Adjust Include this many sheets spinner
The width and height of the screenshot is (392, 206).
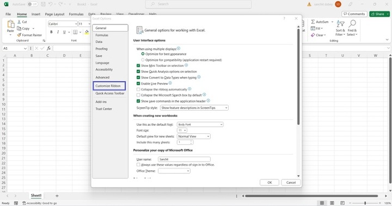click(191, 143)
